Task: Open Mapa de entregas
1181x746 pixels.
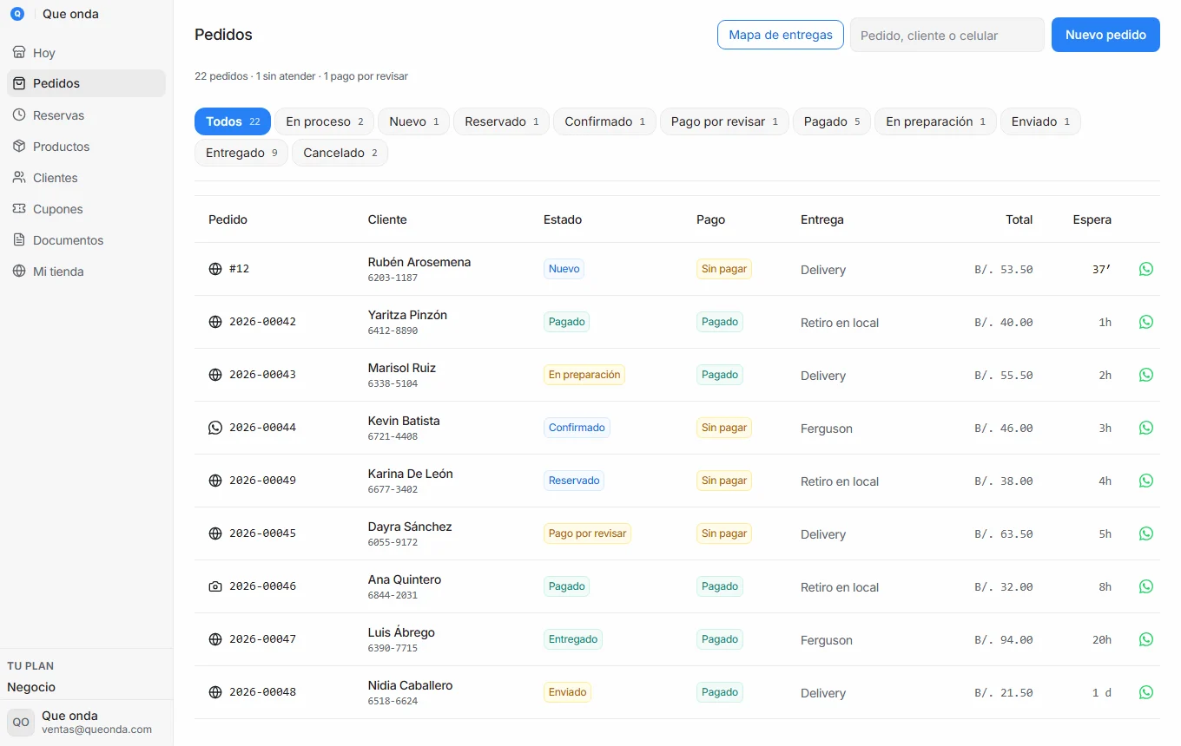Action: 781,35
